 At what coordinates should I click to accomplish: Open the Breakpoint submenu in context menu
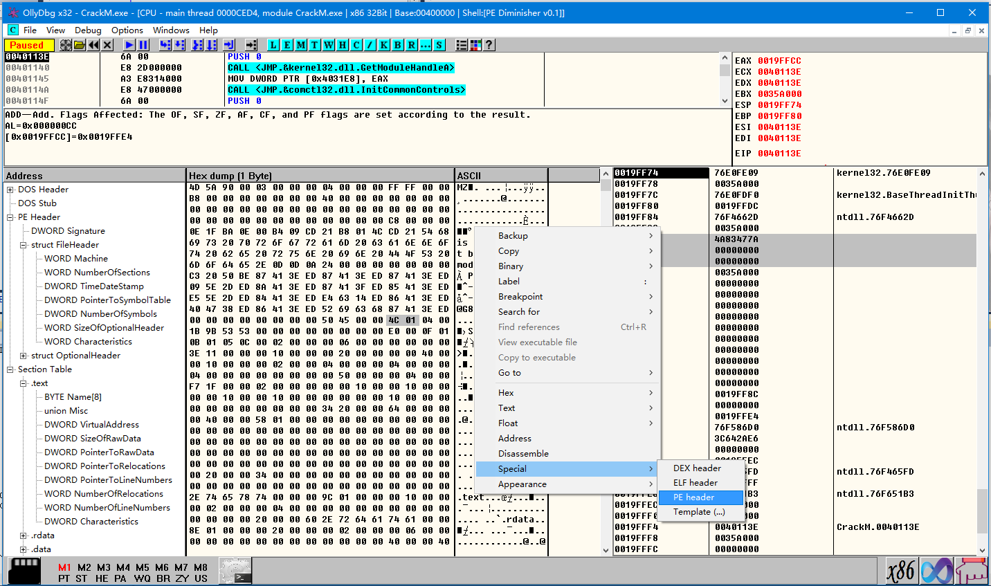pyautogui.click(x=567, y=297)
